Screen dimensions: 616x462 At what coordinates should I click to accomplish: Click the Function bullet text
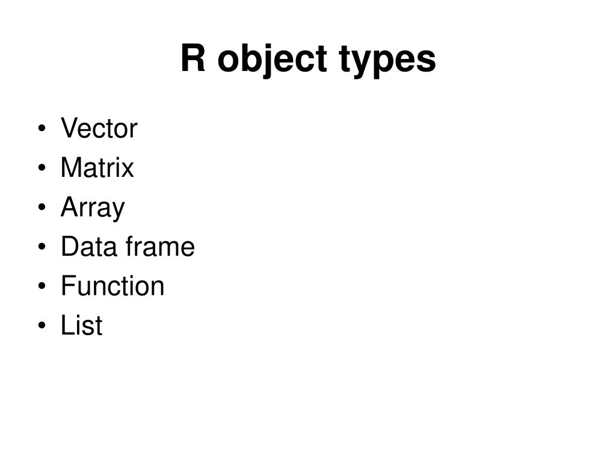112,286
